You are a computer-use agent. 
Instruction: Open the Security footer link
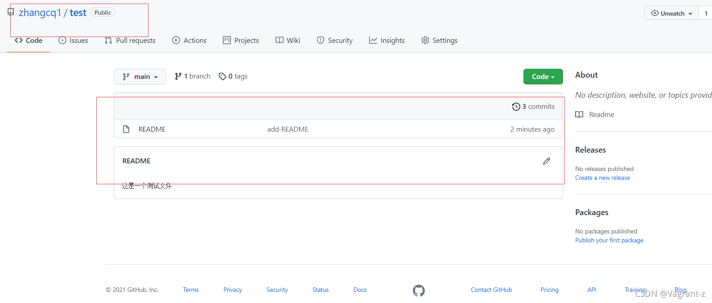277,290
